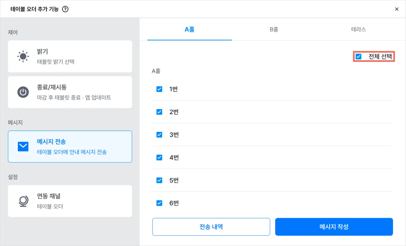
Task: Uncheck table 3번 checkbox
Action: (159, 135)
